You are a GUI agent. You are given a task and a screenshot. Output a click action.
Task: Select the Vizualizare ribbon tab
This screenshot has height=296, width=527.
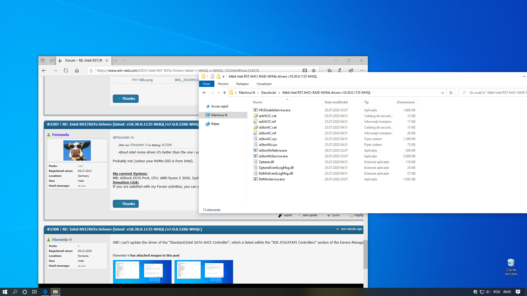coord(264,84)
